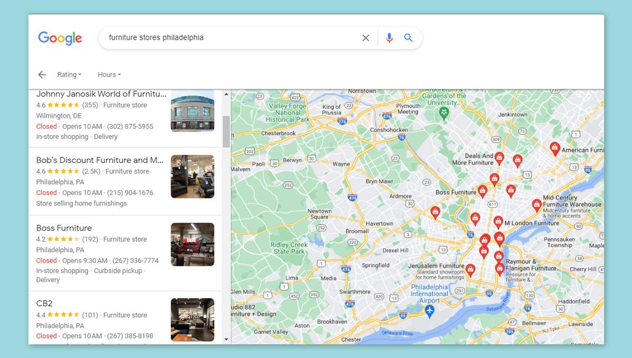Start voice search with the microphone icon
The width and height of the screenshot is (632, 358).
pyautogui.click(x=389, y=38)
